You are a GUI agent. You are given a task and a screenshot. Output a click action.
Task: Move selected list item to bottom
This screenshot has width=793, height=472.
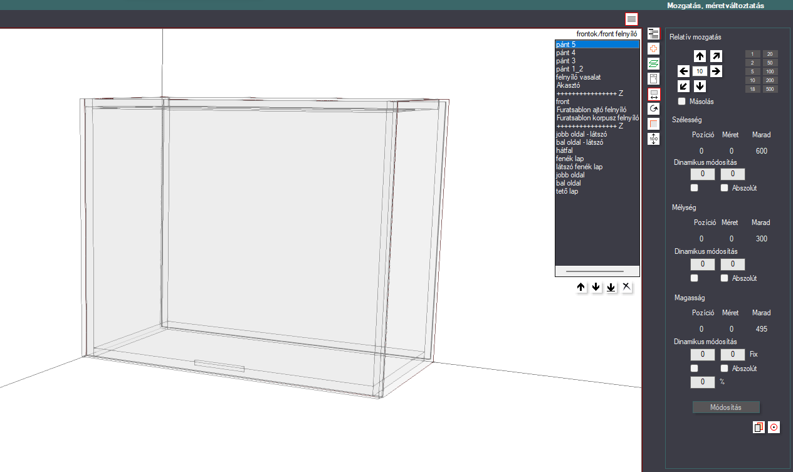click(611, 287)
